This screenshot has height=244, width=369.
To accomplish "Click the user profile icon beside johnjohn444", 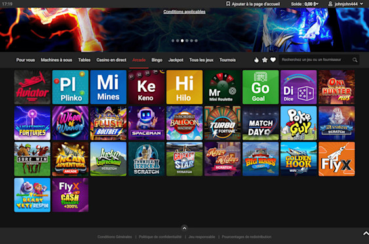I will click(330, 4).
